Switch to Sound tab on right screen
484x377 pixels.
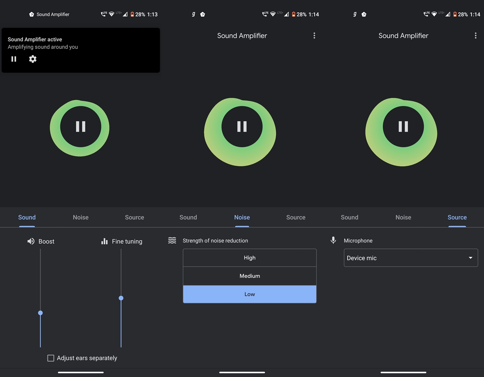pos(350,217)
